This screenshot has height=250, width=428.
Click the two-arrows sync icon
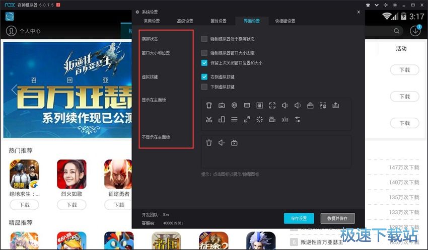pos(298,119)
